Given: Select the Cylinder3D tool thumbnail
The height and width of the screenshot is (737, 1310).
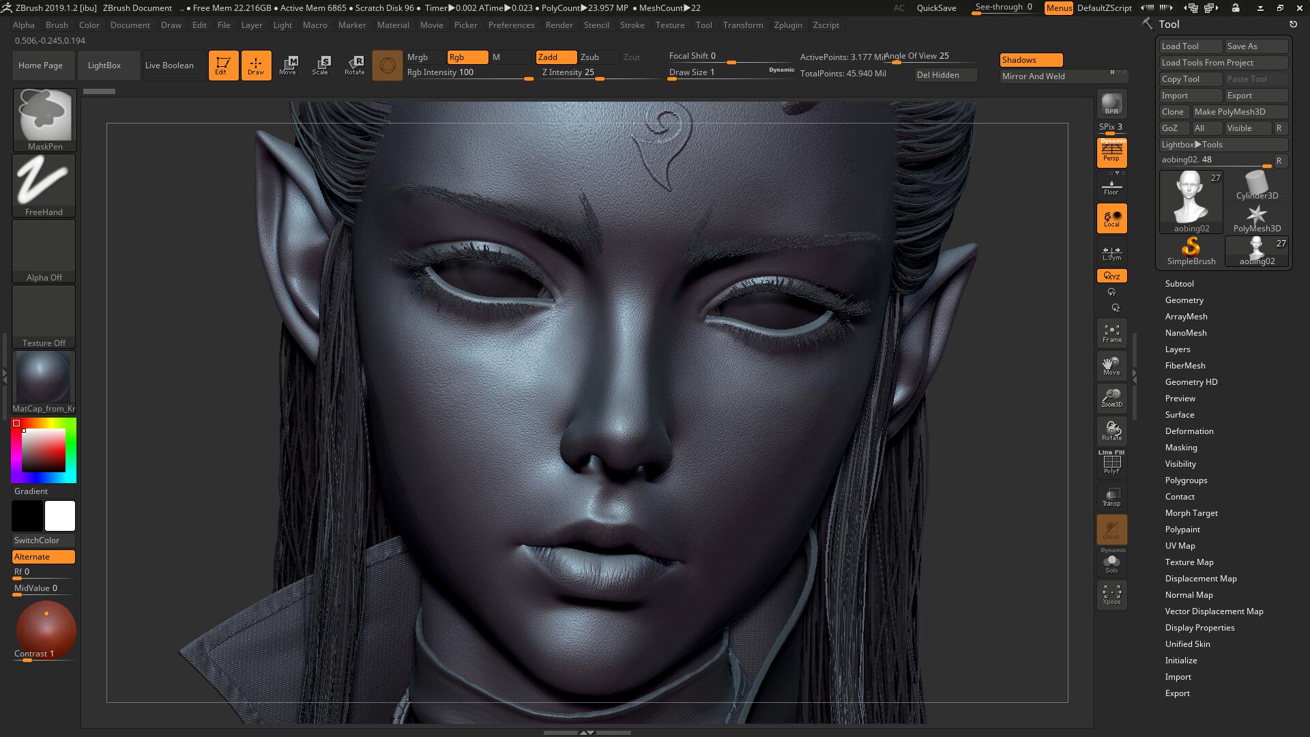Looking at the screenshot, I should coord(1256,186).
